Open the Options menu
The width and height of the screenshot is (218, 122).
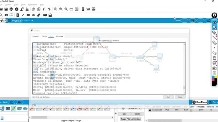8,5
